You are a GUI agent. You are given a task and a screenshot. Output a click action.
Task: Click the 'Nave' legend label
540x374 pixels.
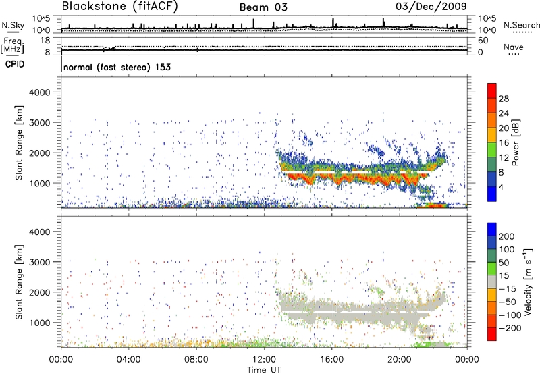point(514,47)
